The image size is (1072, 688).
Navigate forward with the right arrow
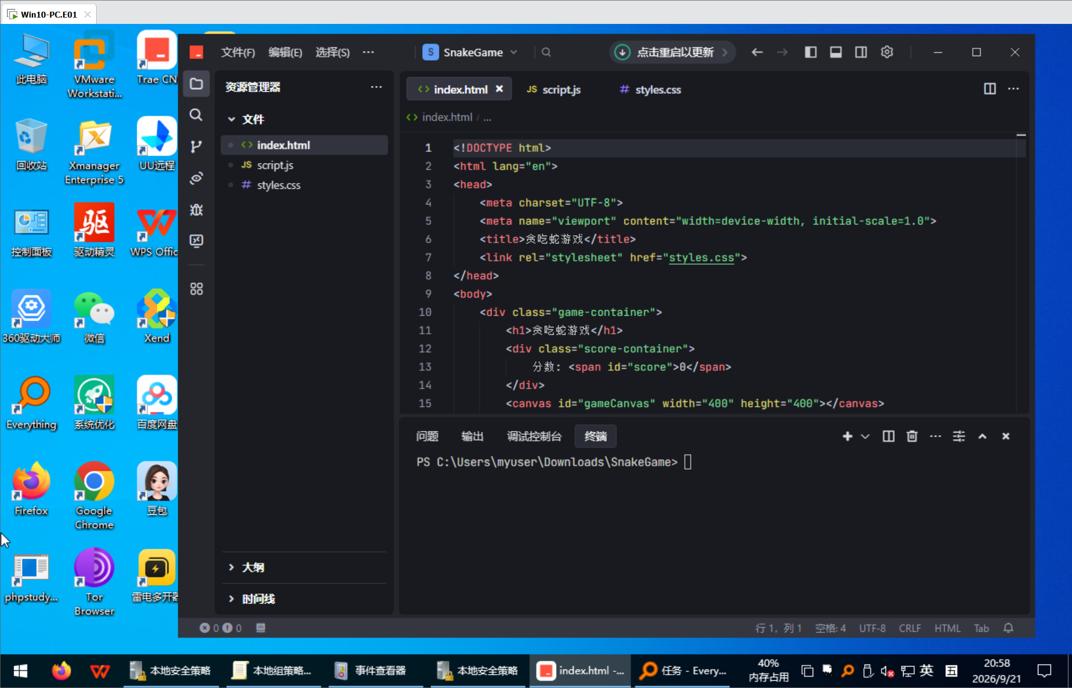tap(783, 52)
